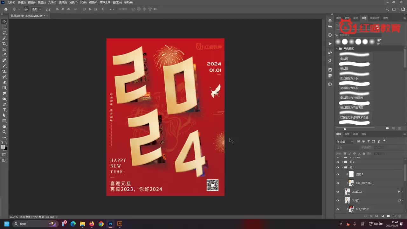Open the Actions panel play icon
Viewport: 407px width, 229px height.
tap(330, 44)
